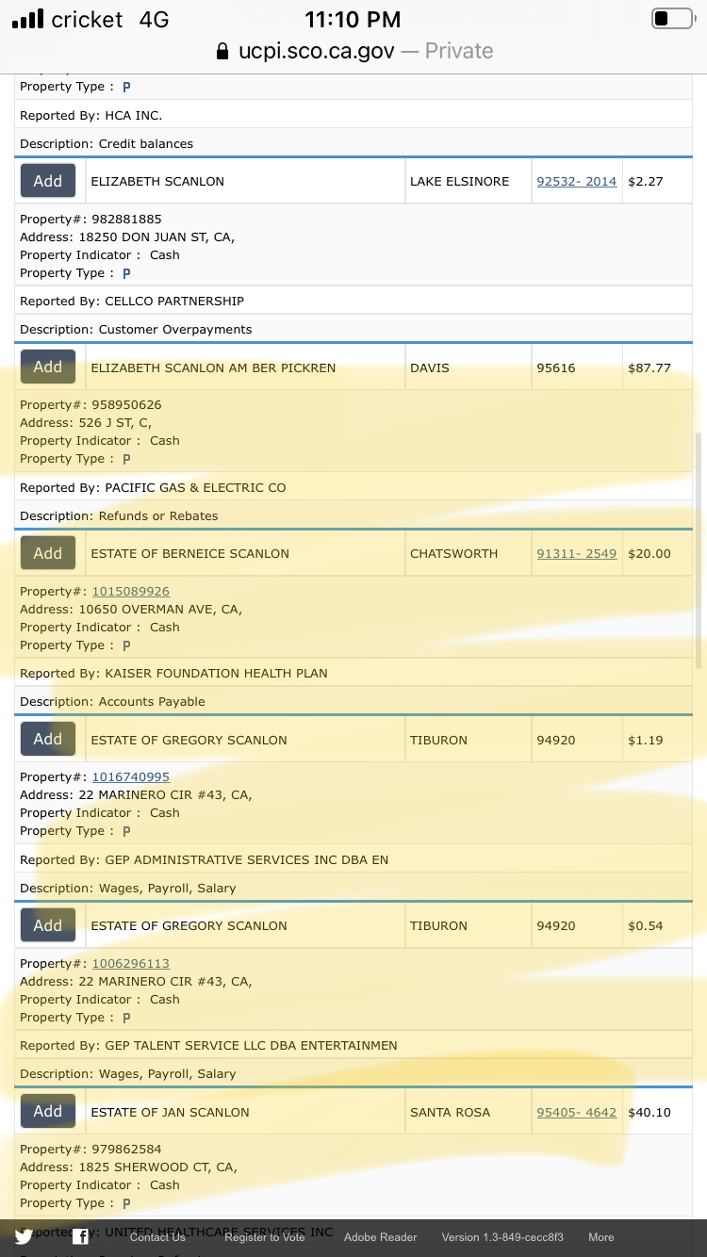Open zip code link 95405- 4642
707x1257 pixels.
click(x=577, y=1112)
